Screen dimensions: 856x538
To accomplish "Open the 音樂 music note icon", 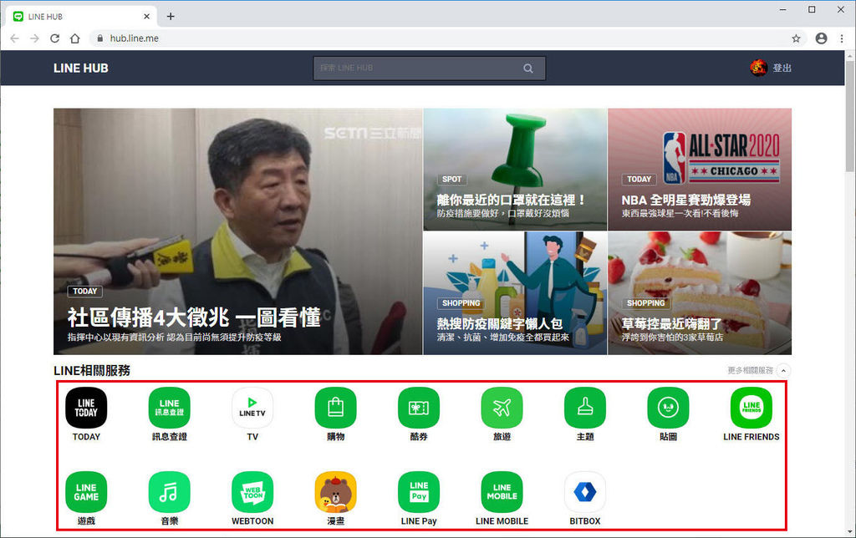I will (x=169, y=492).
